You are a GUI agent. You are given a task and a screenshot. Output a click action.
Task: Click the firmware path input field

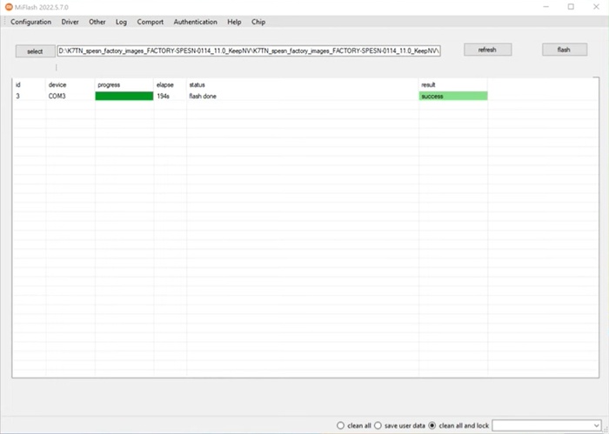point(249,50)
